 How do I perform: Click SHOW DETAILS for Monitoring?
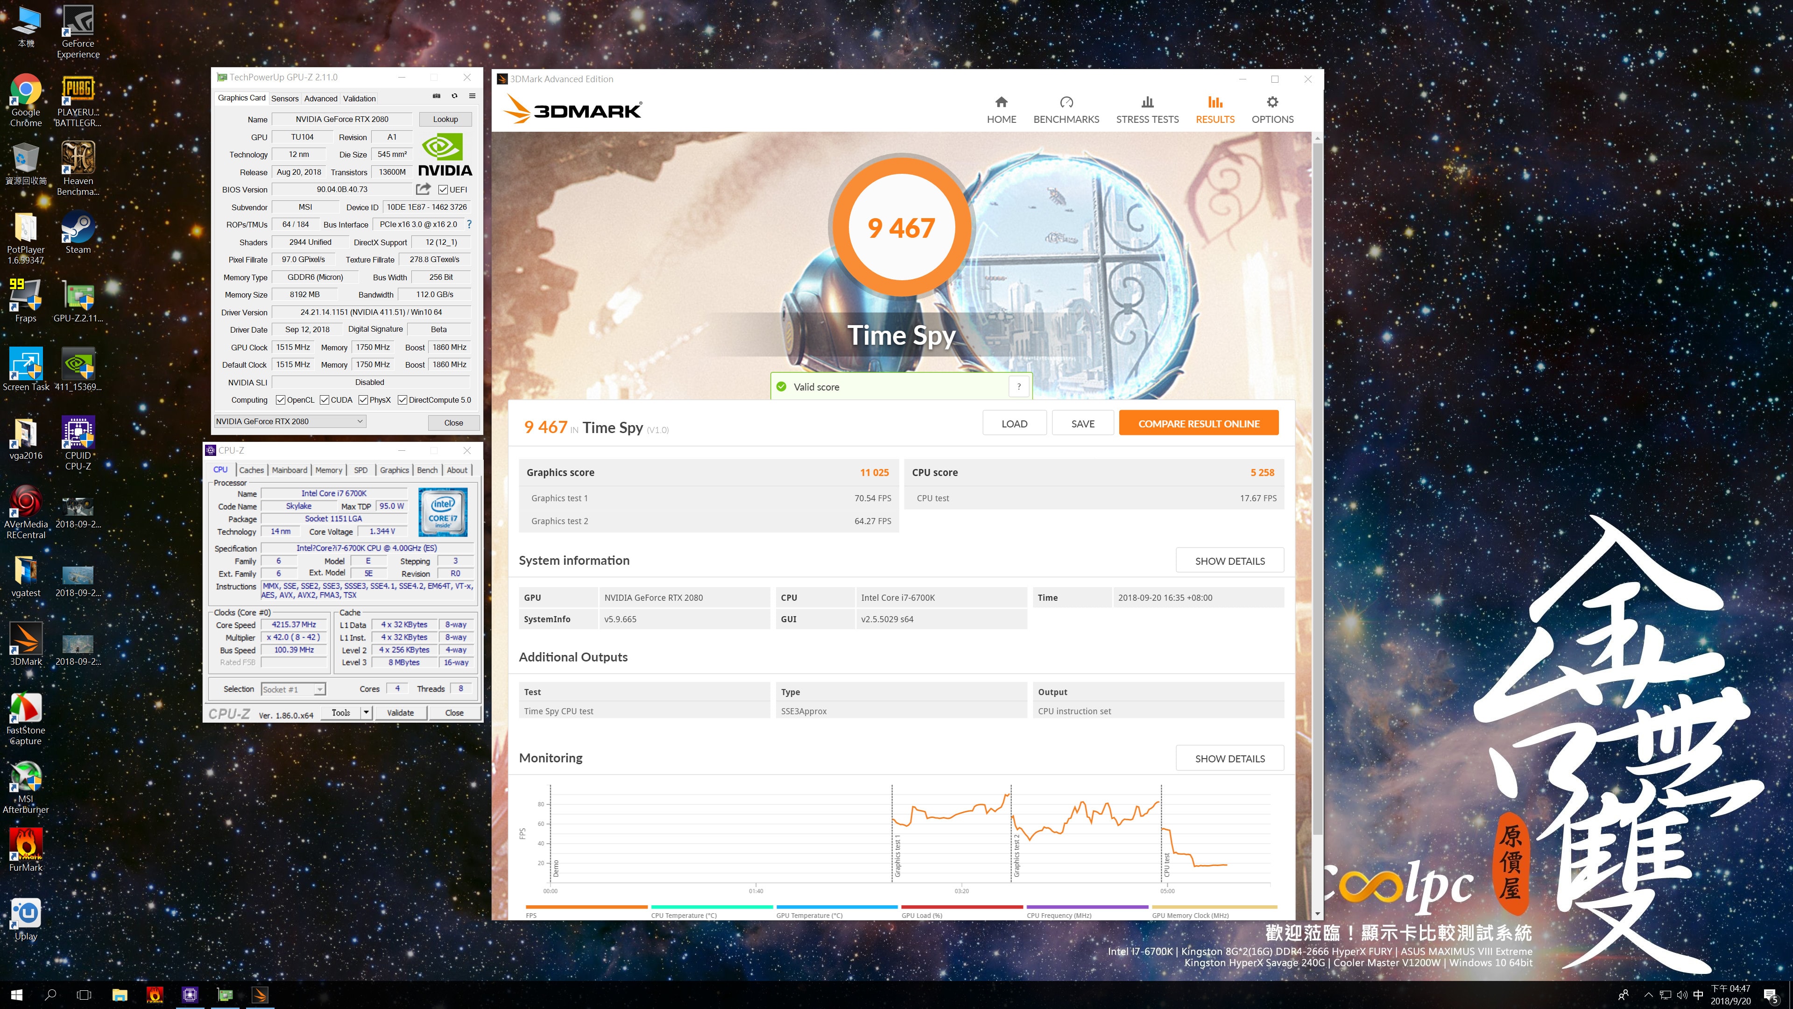[x=1230, y=758]
